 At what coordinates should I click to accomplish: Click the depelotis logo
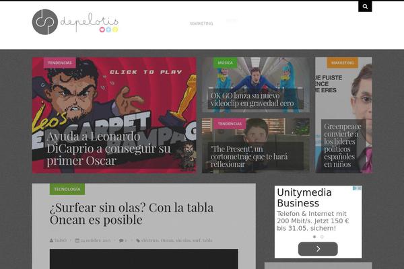tap(75, 22)
